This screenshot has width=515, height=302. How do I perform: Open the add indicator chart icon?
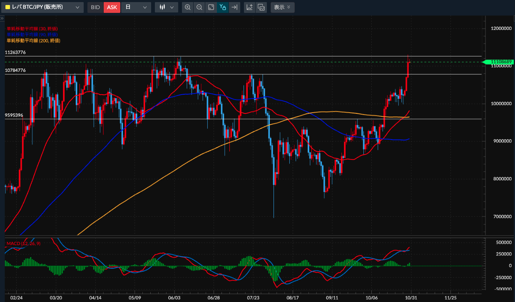point(250,7)
